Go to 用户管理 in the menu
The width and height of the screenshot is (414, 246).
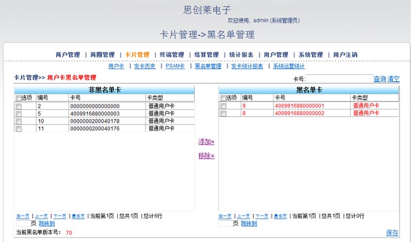pyautogui.click(x=276, y=55)
